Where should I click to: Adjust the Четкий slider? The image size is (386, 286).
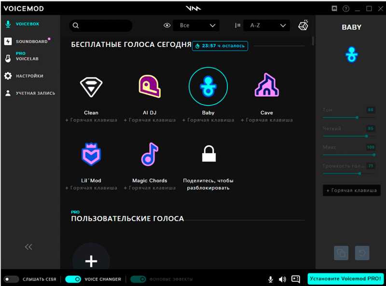tap(349, 136)
